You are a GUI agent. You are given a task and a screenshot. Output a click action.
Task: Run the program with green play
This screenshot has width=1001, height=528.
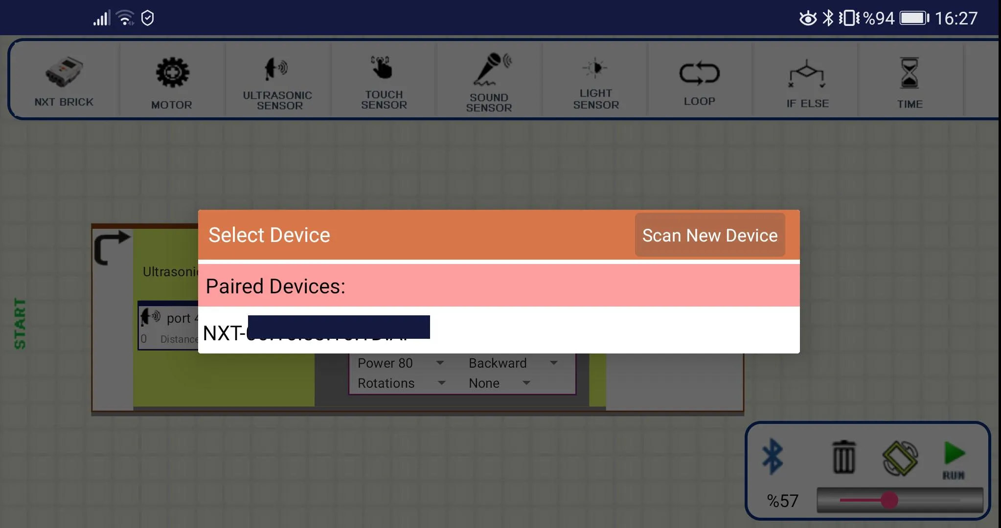(954, 460)
